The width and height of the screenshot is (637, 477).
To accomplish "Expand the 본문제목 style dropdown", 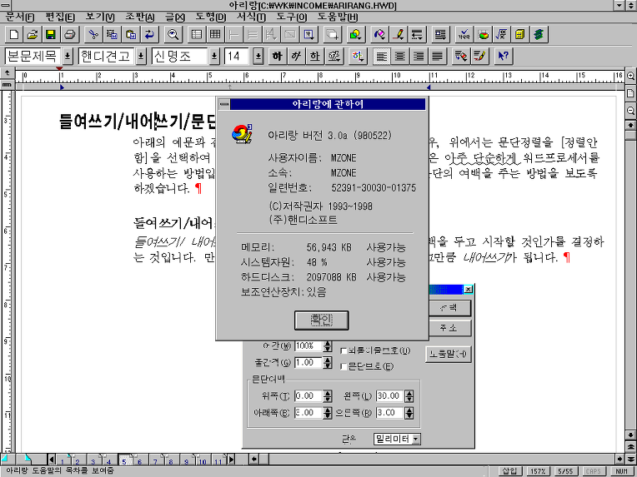I will tap(68, 57).
